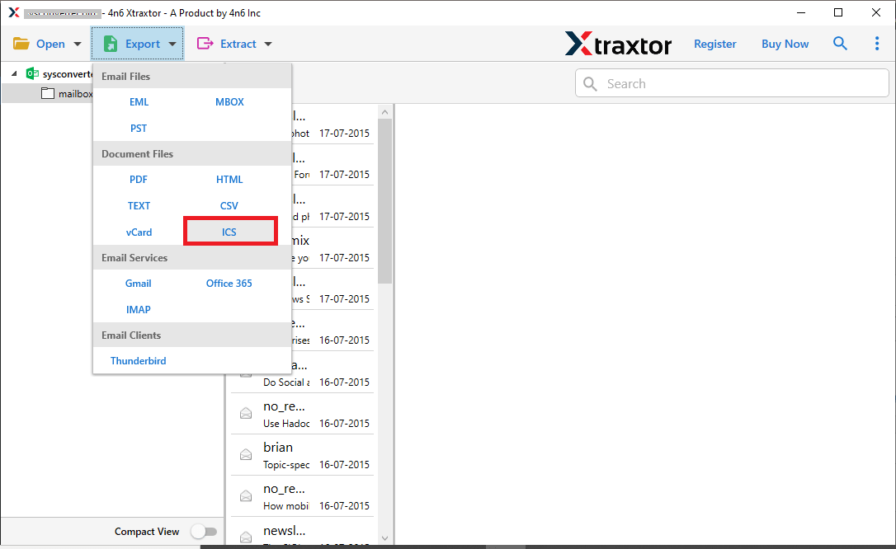
Task: Click the pink Extract icon
Action: tap(205, 44)
